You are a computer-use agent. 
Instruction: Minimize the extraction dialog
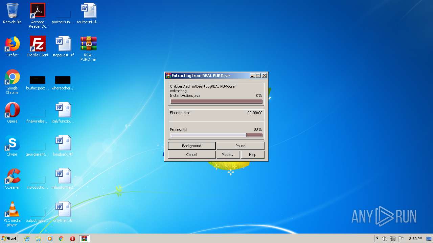[x=252, y=76]
